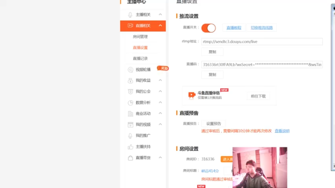Collapse the 主播相关 section chevron
The height and width of the screenshot is (188, 335).
tap(160, 15)
